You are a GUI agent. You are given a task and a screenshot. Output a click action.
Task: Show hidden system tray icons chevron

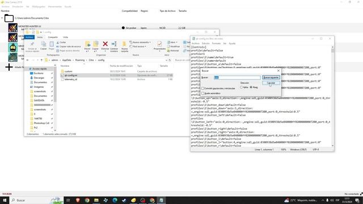[x=323, y=200]
